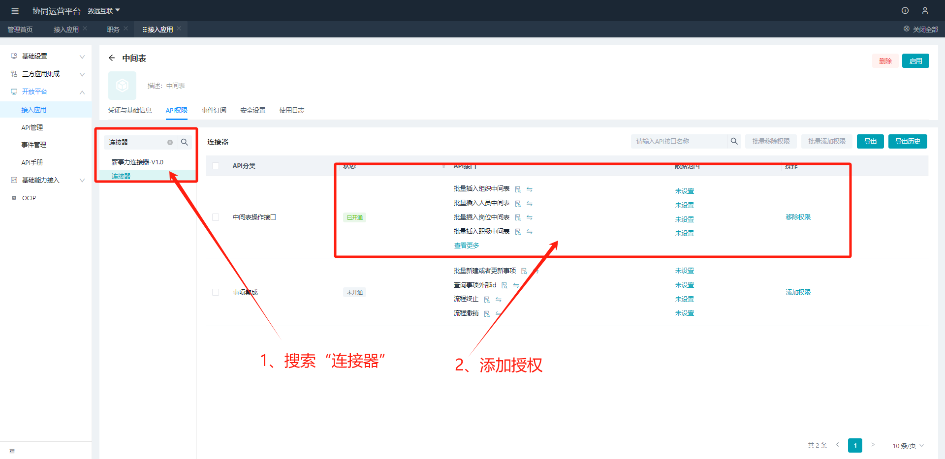Click the 批量添加权限 button

tap(827, 141)
